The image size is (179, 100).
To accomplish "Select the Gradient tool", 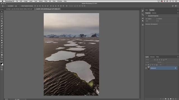I will [x=2, y=38].
